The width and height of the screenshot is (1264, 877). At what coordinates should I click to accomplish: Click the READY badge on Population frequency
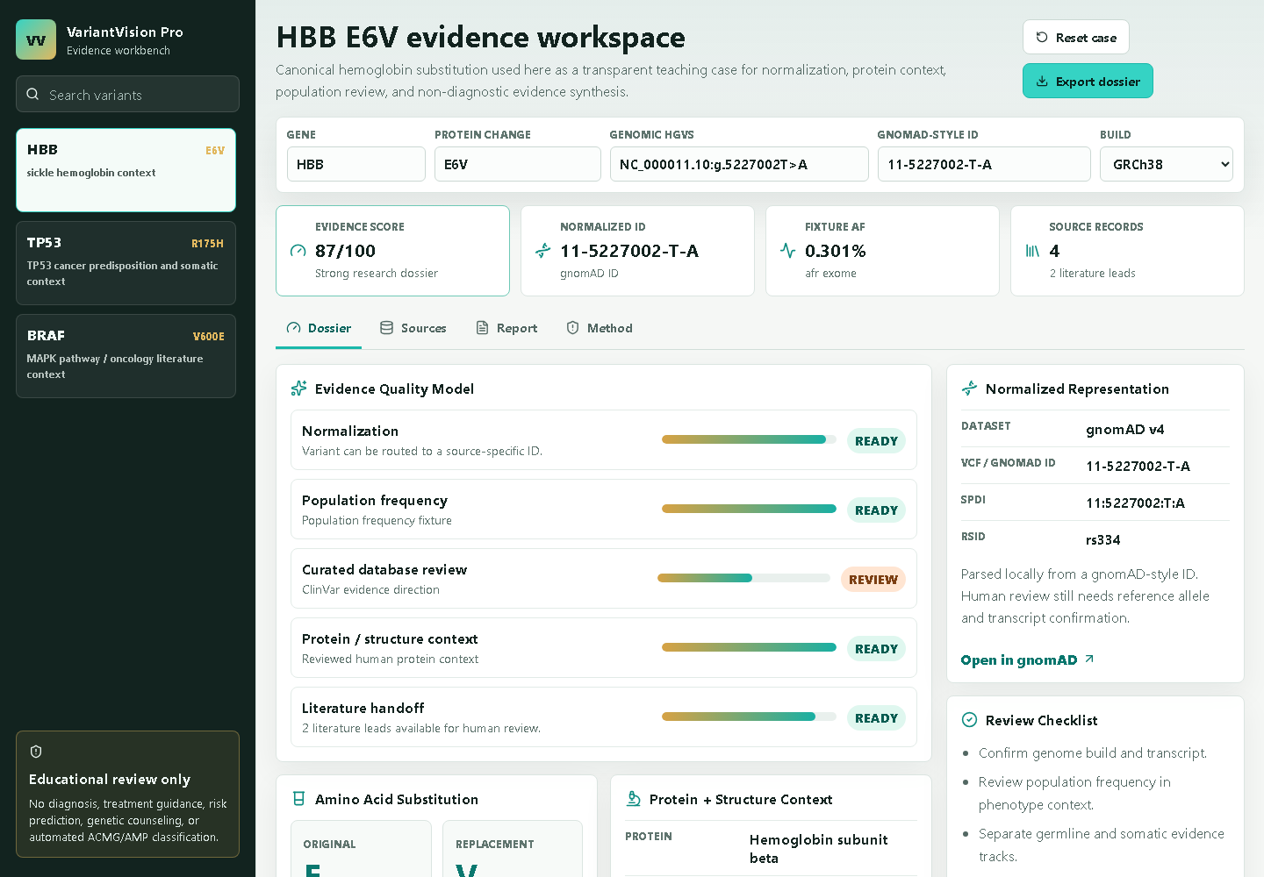click(876, 510)
